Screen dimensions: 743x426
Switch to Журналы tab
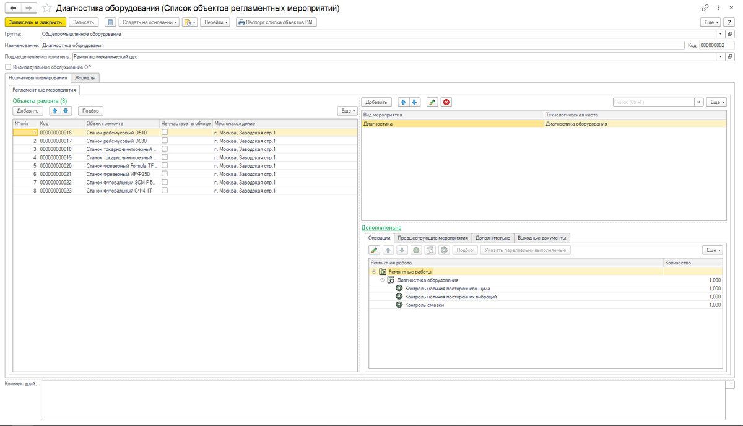pos(85,78)
